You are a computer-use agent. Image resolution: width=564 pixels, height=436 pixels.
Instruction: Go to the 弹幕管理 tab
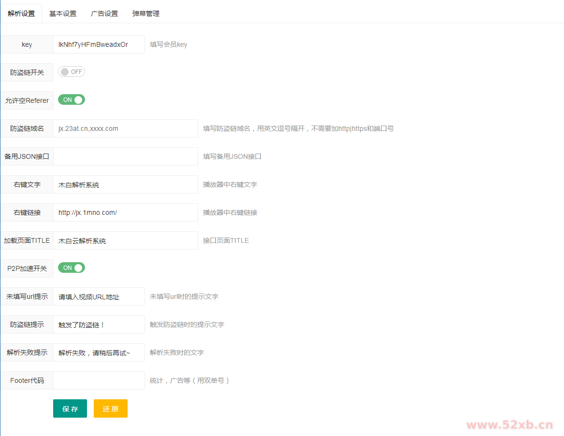[x=146, y=14]
